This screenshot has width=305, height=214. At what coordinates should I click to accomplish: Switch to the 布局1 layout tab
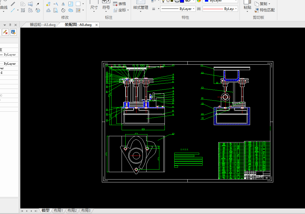(58, 211)
